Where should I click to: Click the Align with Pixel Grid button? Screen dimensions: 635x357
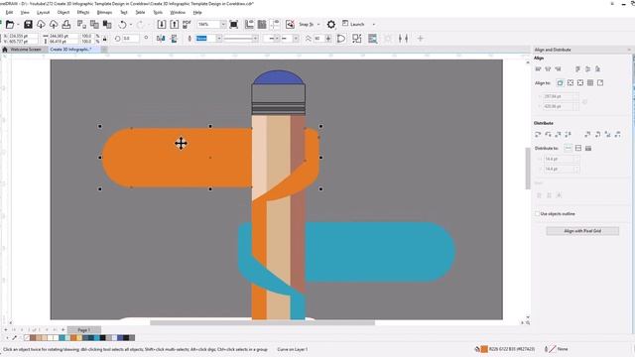[x=582, y=231]
